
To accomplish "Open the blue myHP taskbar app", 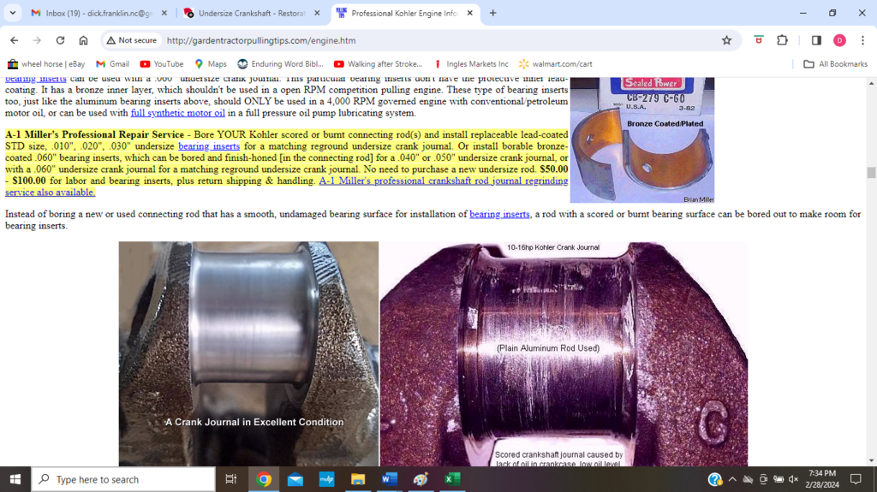I will tap(326, 479).
